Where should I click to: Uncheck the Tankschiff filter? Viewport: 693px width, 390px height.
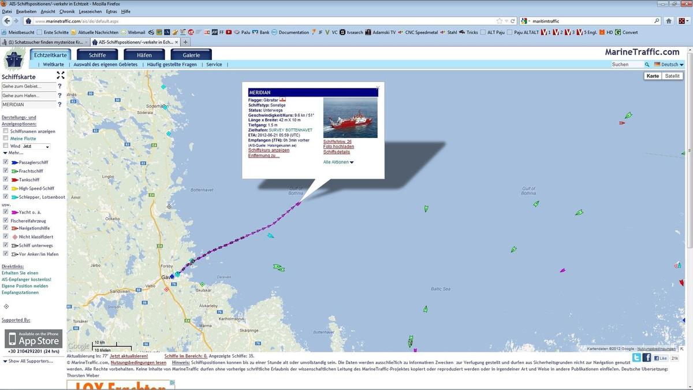[6, 180]
